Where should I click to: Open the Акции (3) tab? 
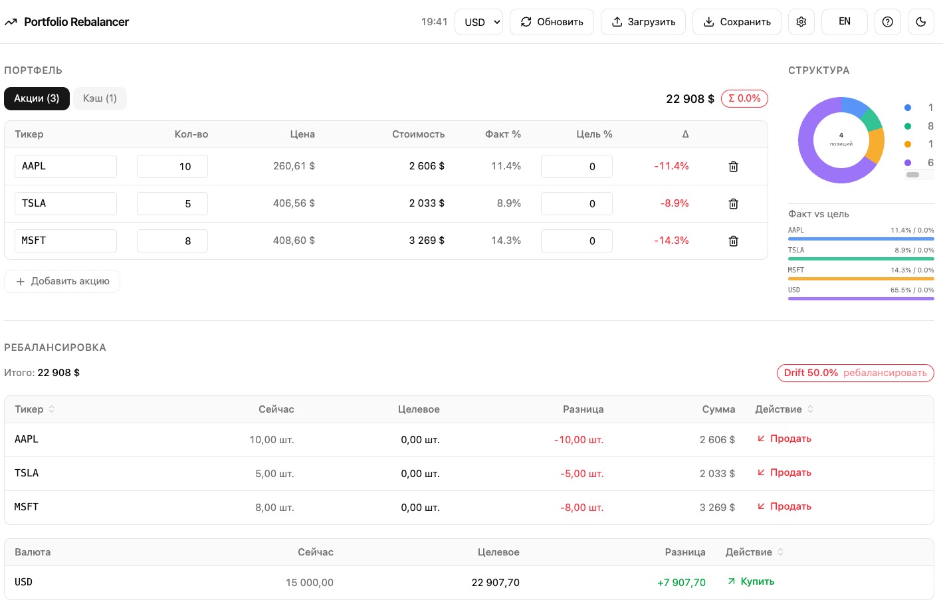pos(37,98)
